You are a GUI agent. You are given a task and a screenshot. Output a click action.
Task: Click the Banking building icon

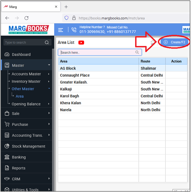[x=7, y=157]
